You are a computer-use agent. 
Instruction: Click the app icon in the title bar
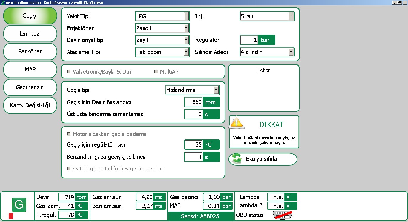tap(3, 2)
